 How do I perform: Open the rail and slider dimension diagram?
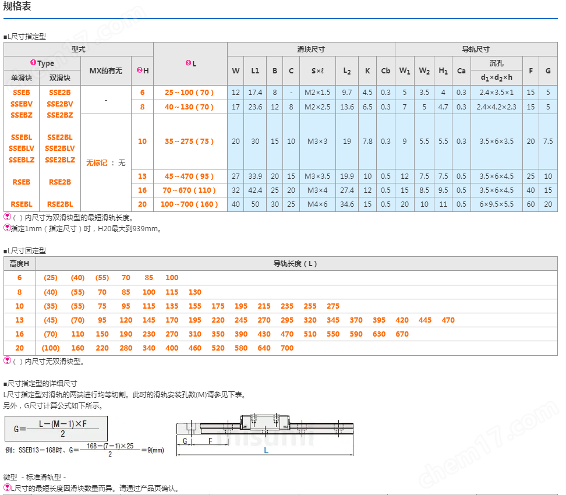coord(265,435)
